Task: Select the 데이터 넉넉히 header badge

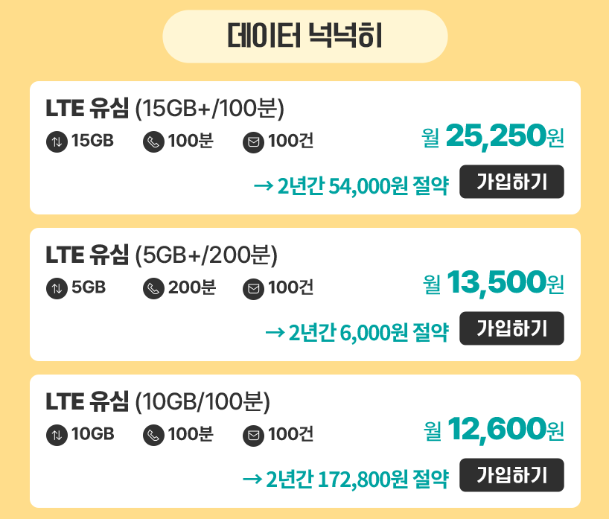Action: pyautogui.click(x=304, y=34)
